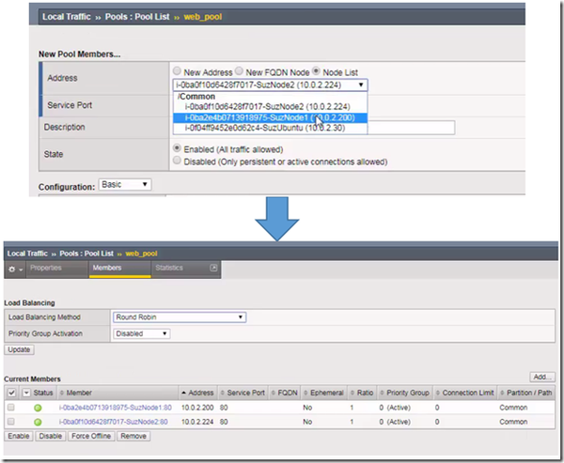Open the Configuration Basic dropdown

(x=124, y=185)
